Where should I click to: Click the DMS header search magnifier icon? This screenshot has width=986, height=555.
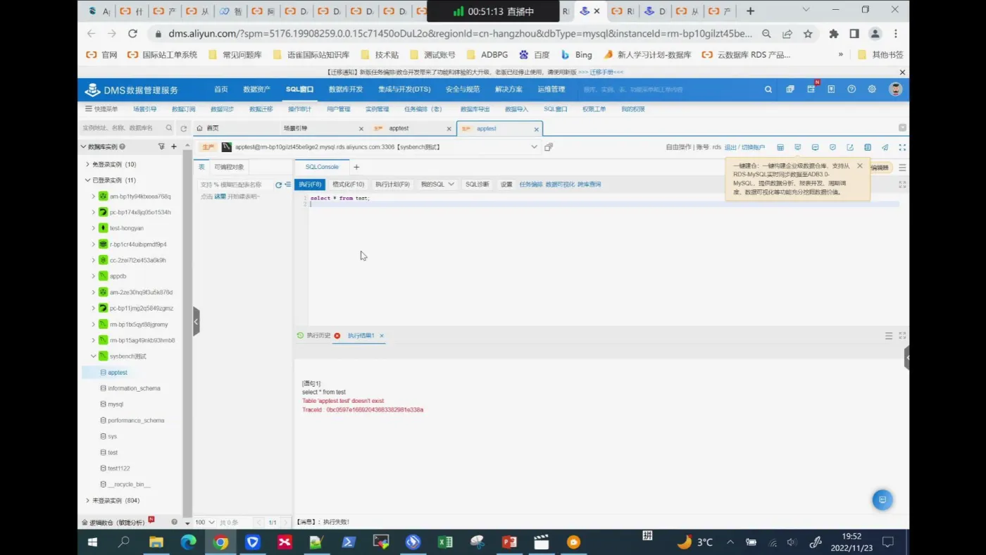[x=768, y=89]
